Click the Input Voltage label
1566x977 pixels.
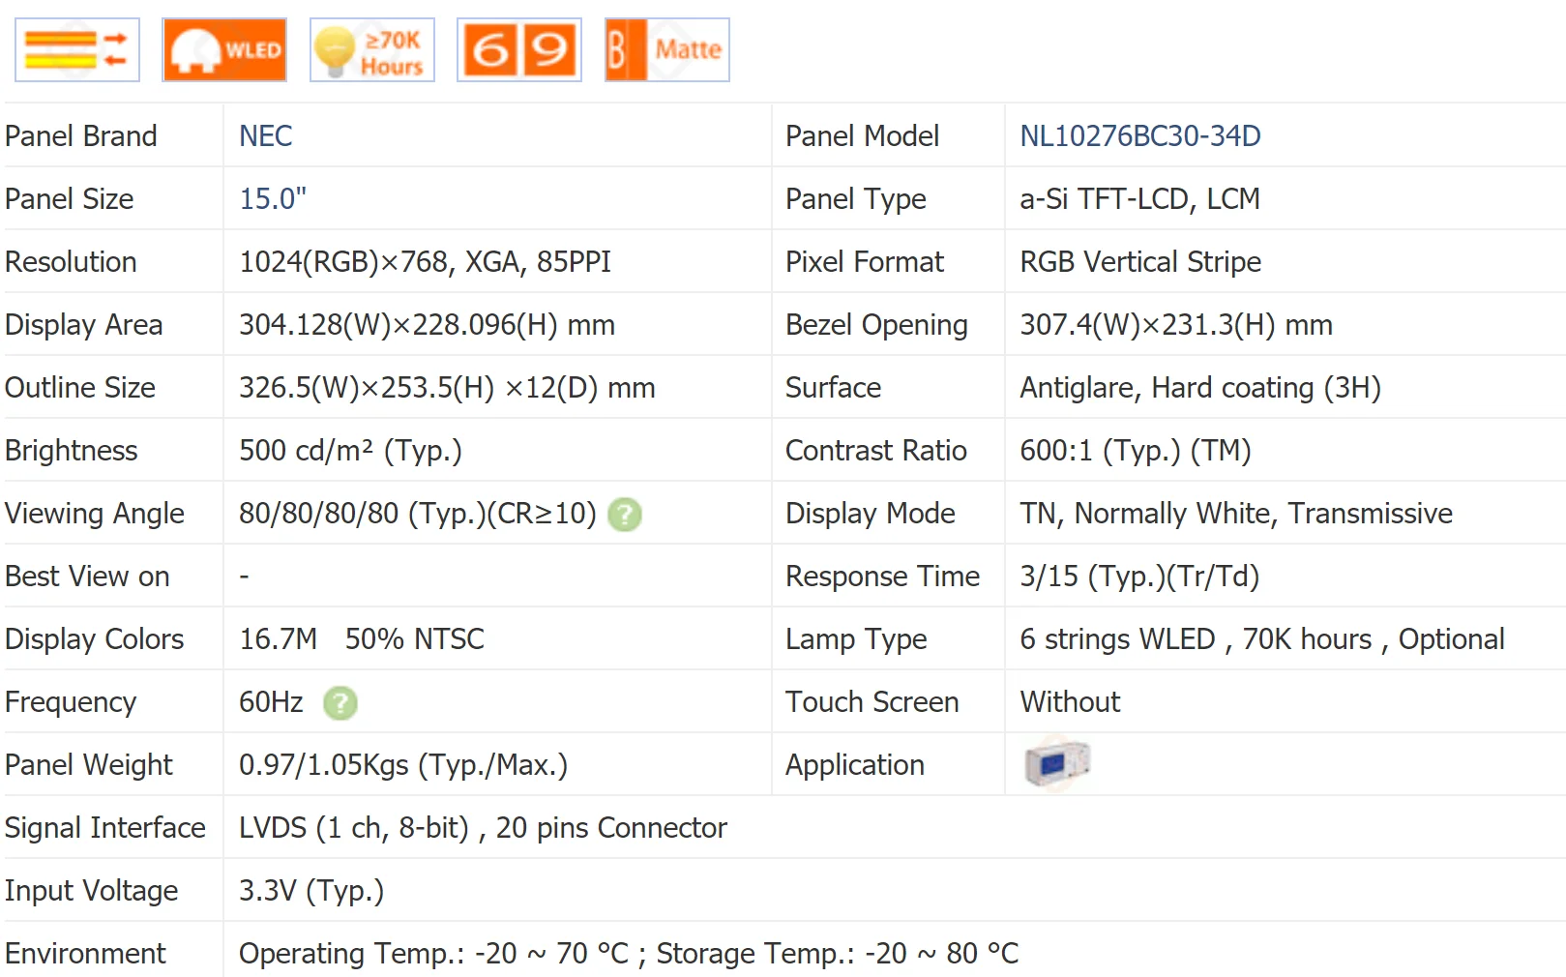point(91,891)
